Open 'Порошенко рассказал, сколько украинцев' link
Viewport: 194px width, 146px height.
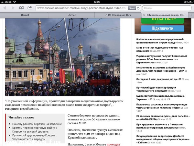click(162, 106)
